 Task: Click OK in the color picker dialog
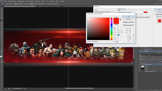(128, 17)
